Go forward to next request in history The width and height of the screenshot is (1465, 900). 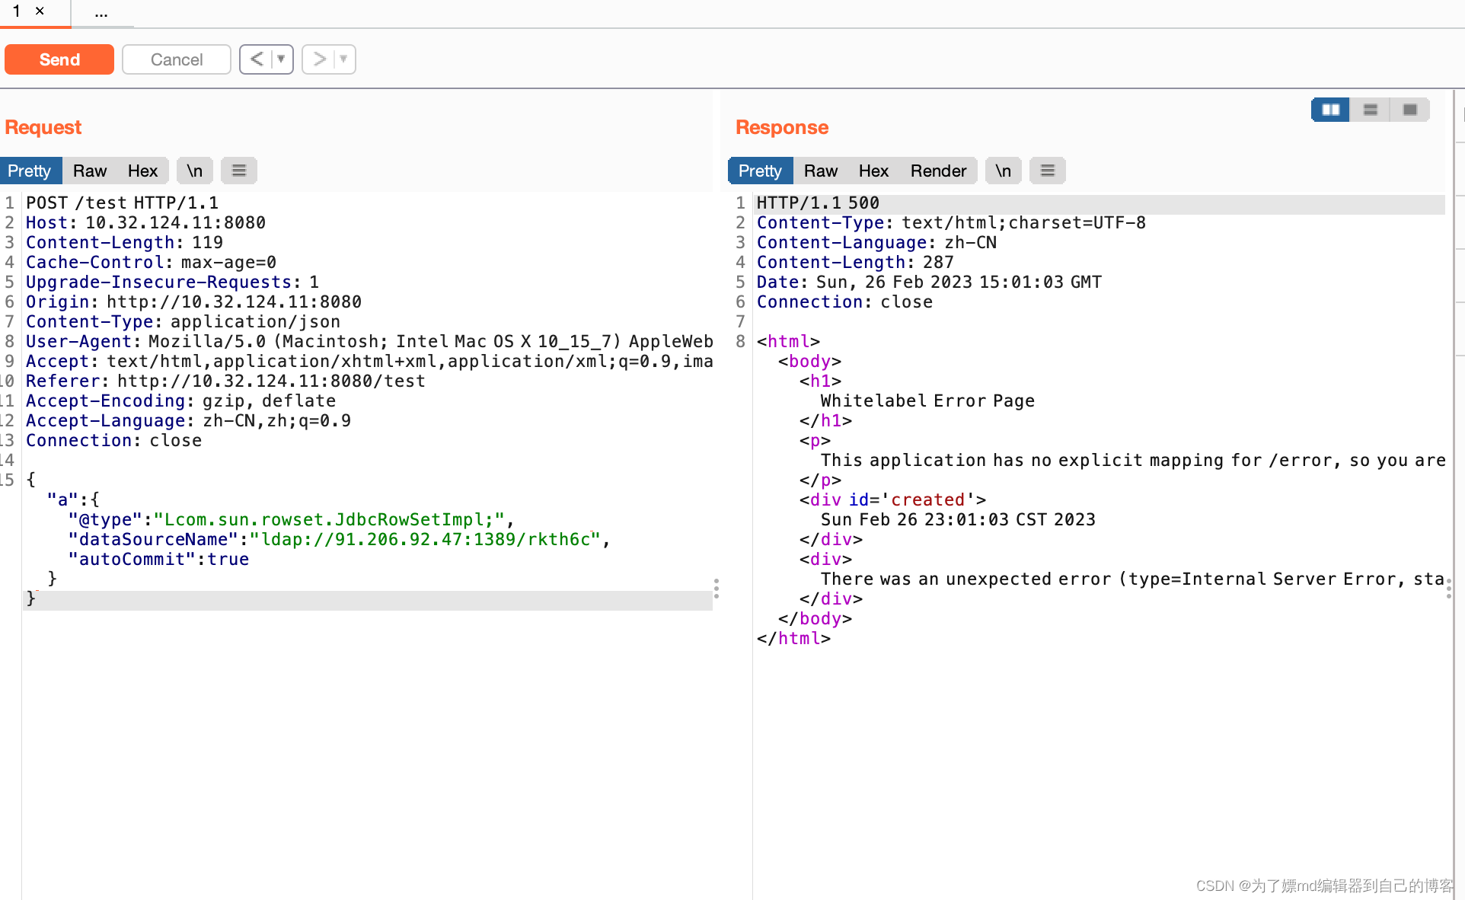click(x=319, y=59)
